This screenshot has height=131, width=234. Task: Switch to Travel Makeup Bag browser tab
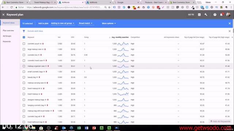(x=43, y=3)
